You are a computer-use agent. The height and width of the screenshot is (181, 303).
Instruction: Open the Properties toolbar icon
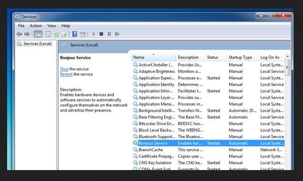coord(48,34)
